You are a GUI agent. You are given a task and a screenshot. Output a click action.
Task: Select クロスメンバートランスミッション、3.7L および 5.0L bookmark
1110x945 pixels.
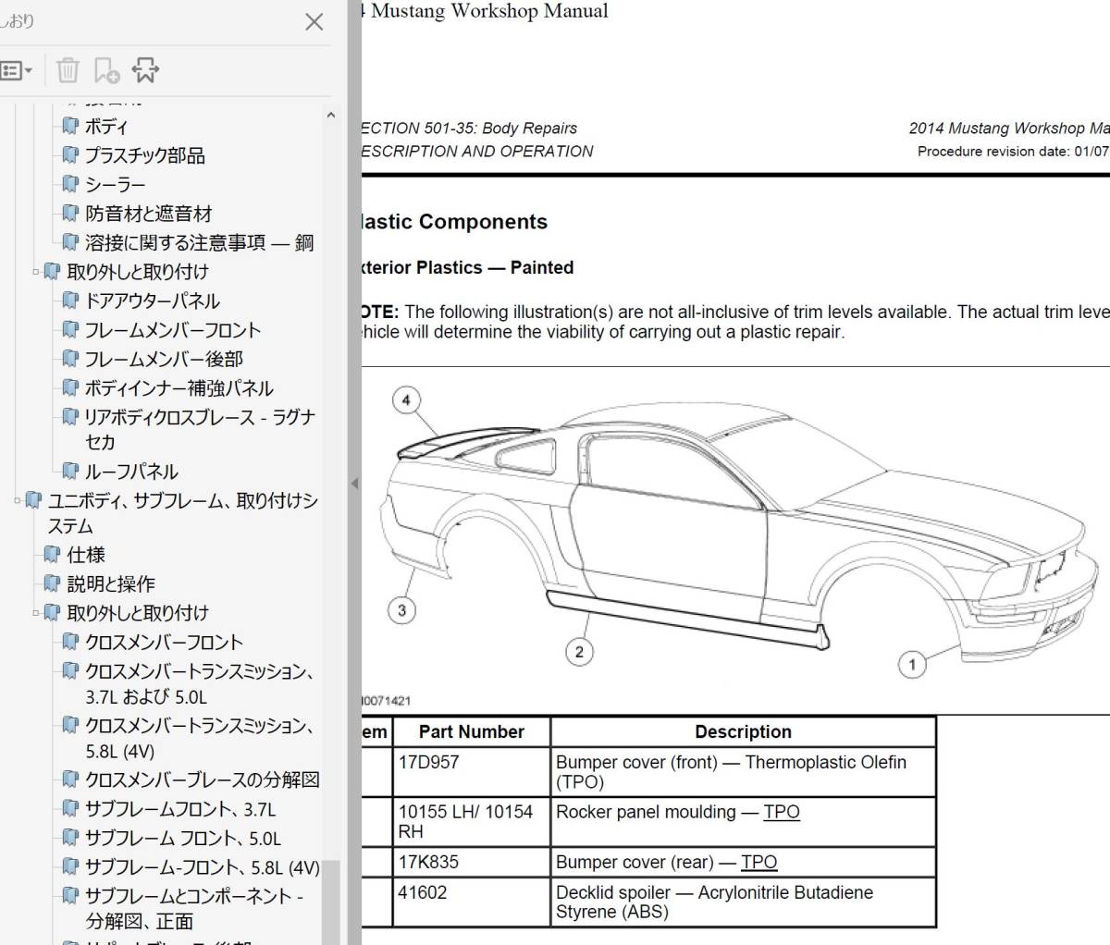click(200, 683)
